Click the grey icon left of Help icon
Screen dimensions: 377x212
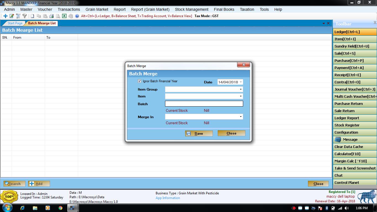(71, 16)
